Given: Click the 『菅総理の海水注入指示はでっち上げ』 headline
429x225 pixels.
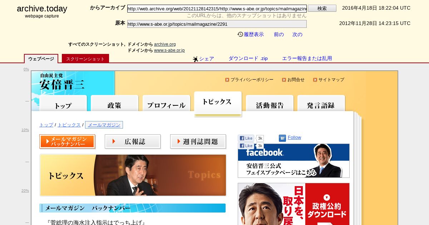Looking at the screenshot, I should [96, 222].
